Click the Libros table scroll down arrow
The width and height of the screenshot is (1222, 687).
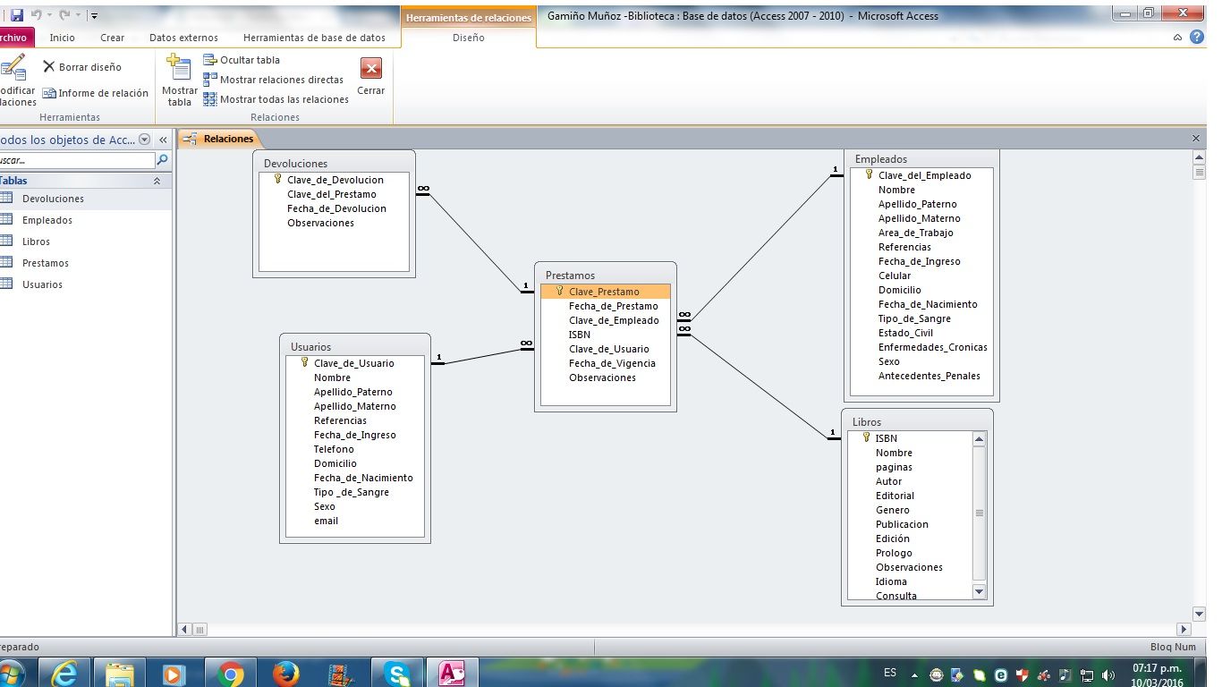[979, 591]
